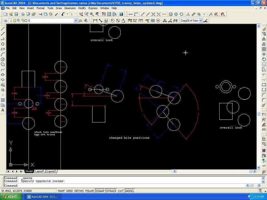This screenshot has width=267, height=200.
Task: Select the Linear Dimension tool
Action: 95,21
